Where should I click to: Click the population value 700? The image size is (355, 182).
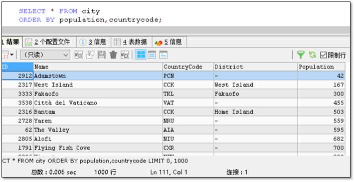click(321, 147)
